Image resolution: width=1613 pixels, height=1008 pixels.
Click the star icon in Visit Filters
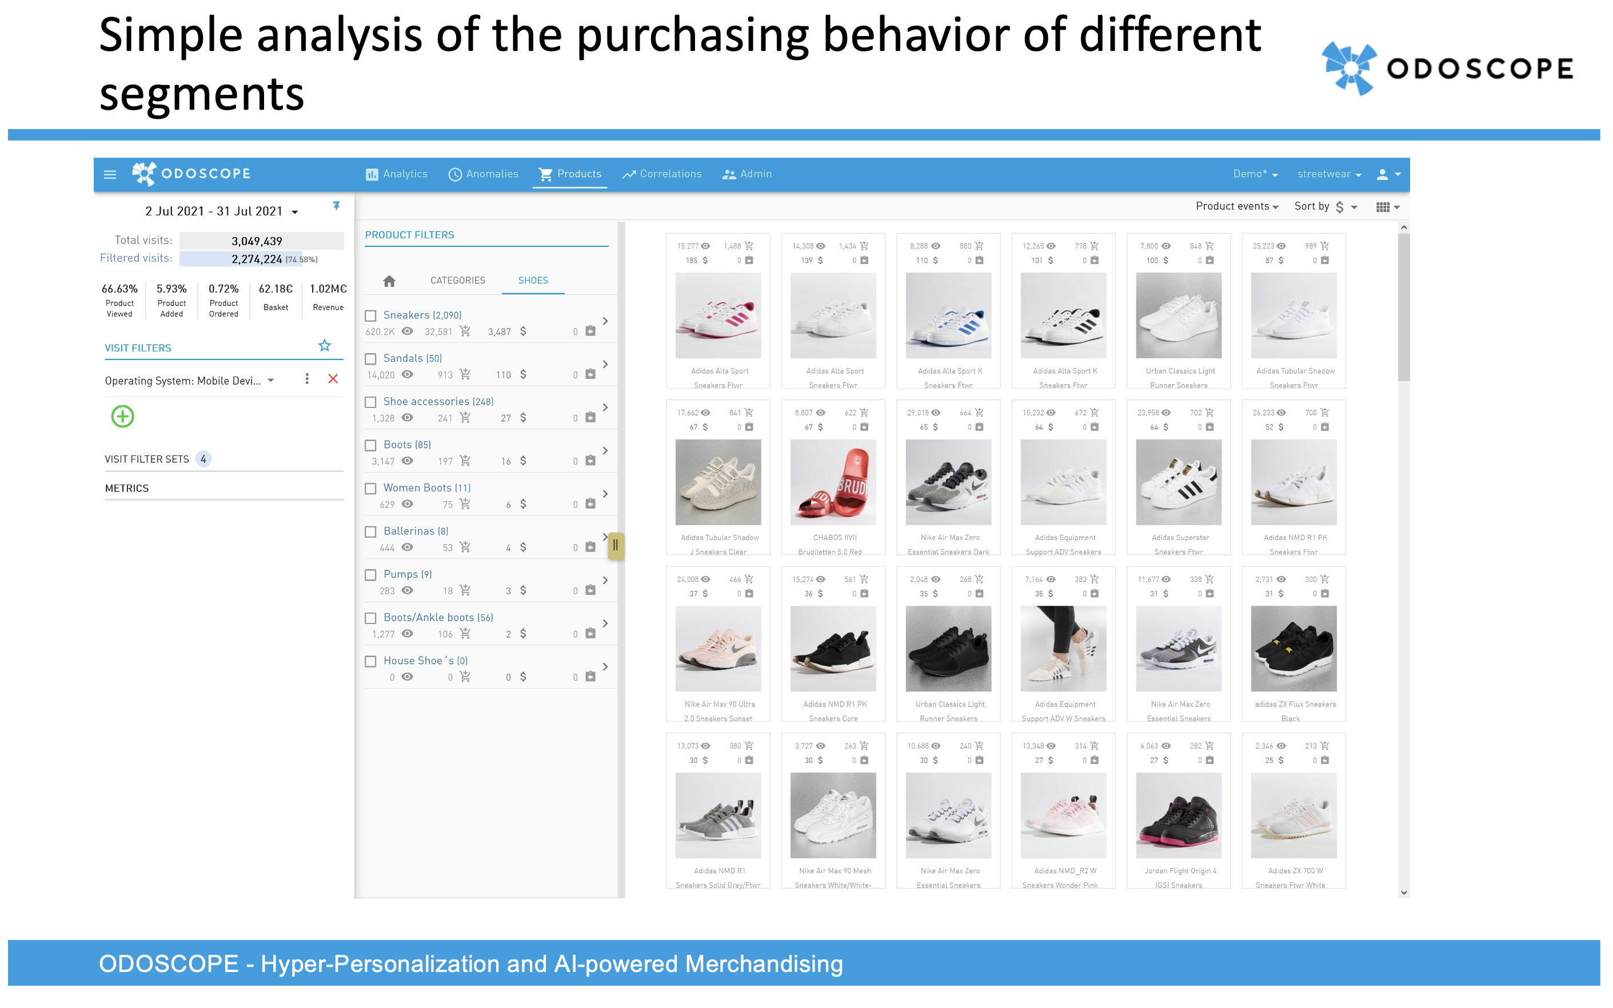324,346
